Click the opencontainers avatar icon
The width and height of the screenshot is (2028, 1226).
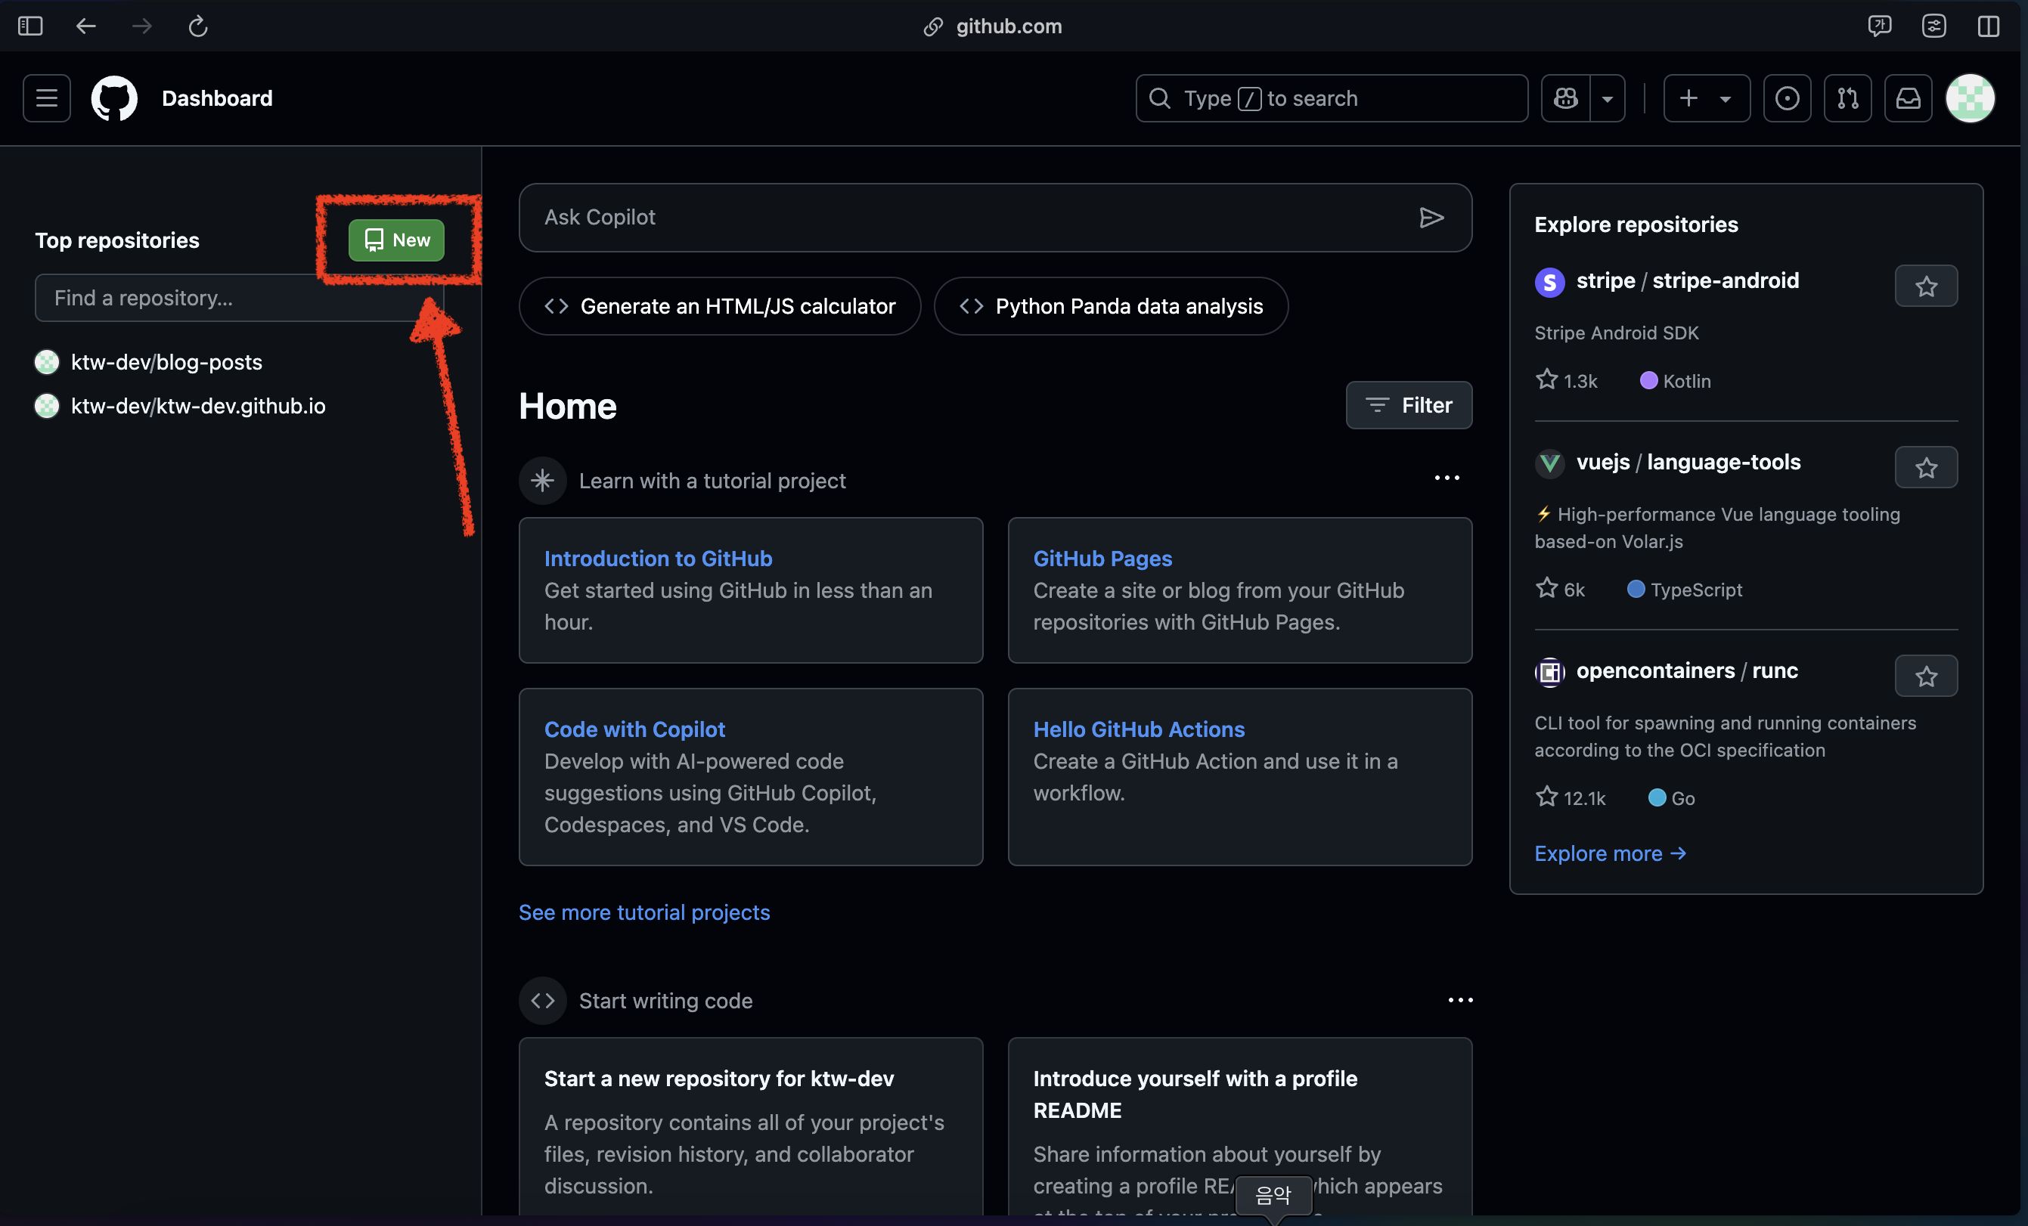coord(1549,672)
